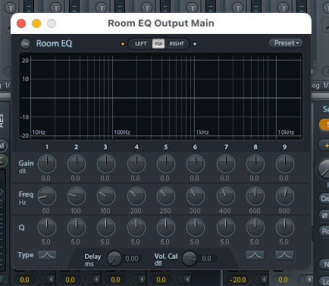Click the 50 Hz Freq knob

[x=47, y=196]
